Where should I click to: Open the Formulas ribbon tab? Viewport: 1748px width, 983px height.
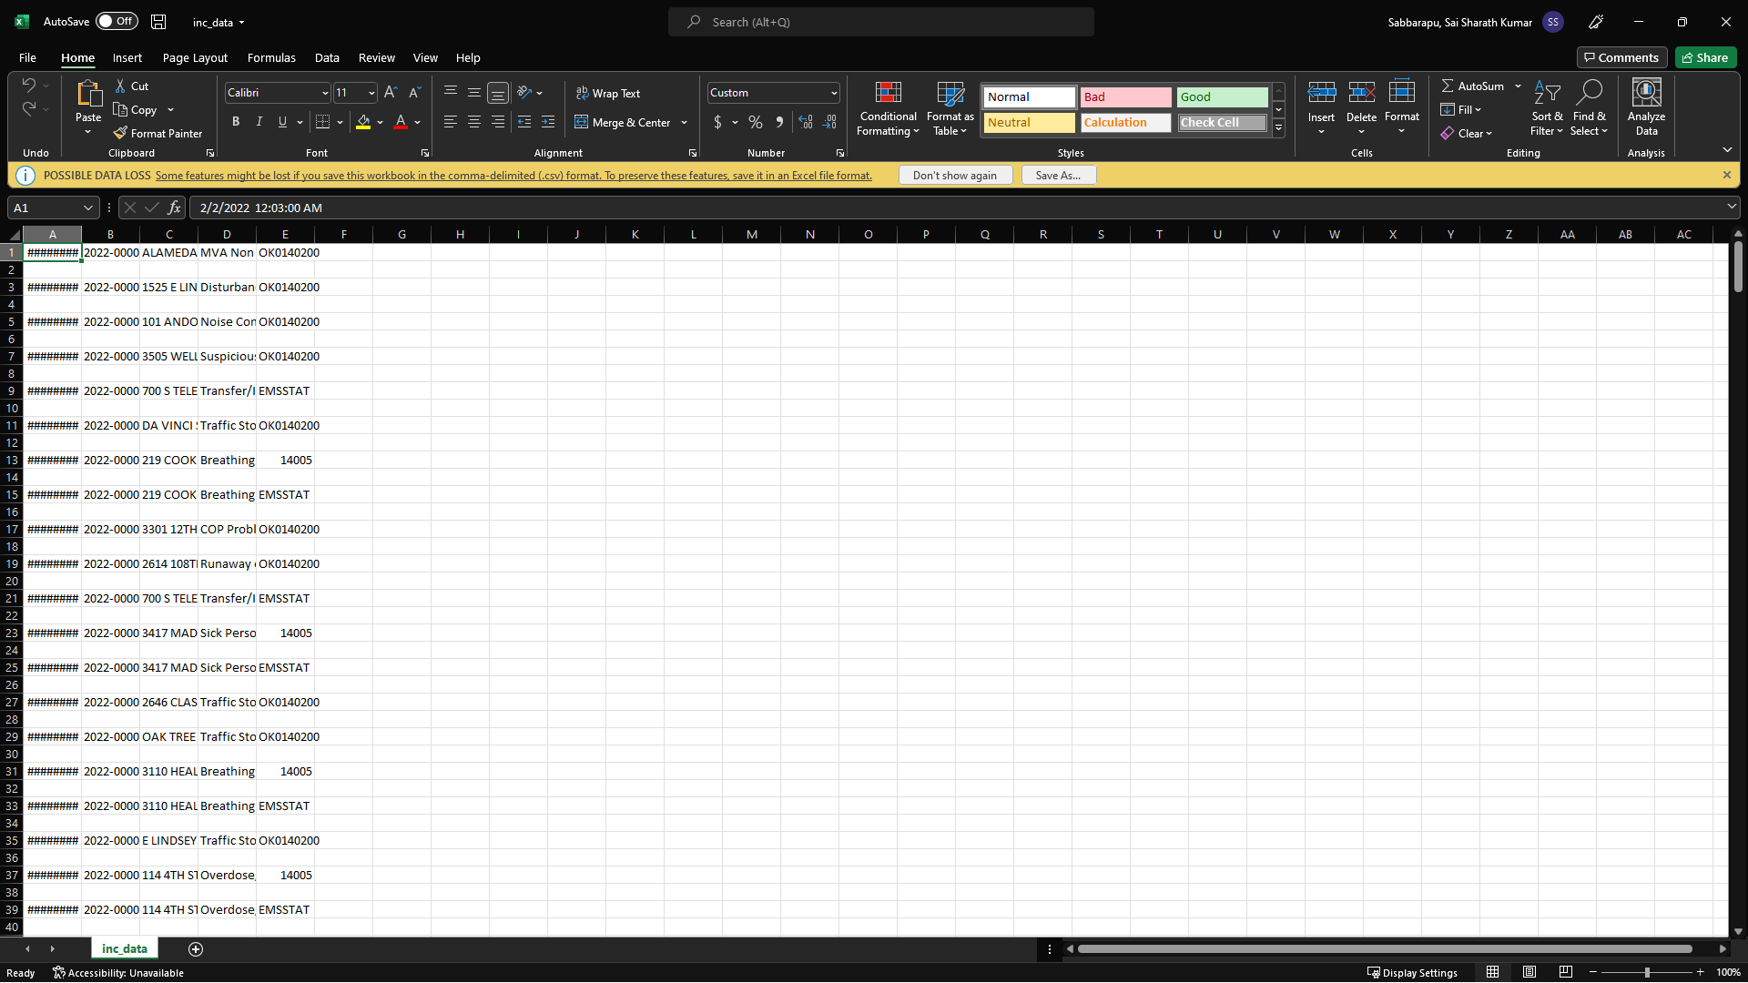click(271, 57)
